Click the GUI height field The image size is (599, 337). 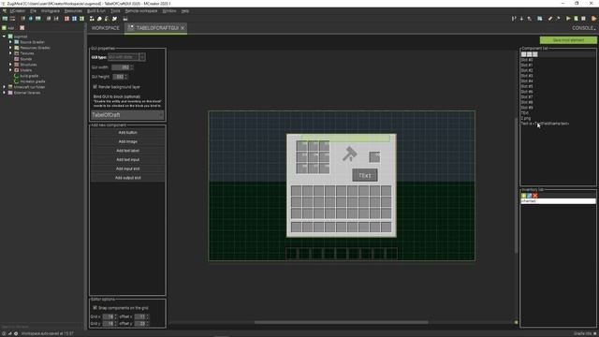120,77
